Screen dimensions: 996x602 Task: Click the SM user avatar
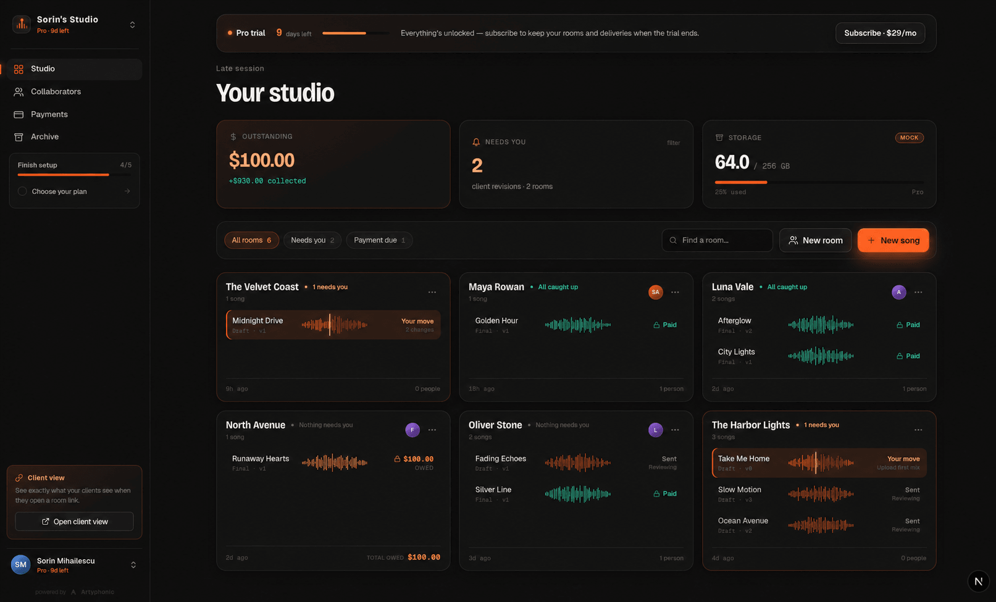21,564
